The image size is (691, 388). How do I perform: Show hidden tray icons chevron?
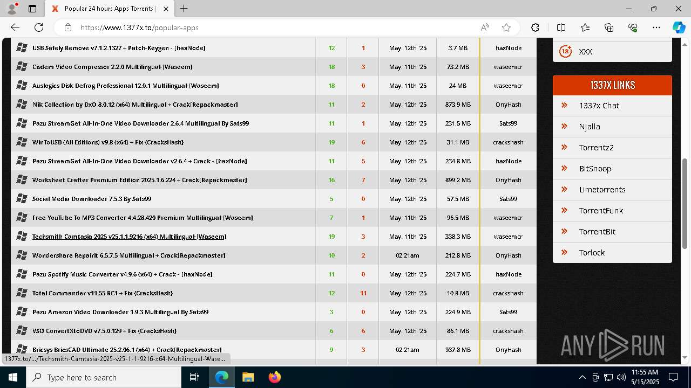pyautogui.click(x=582, y=377)
